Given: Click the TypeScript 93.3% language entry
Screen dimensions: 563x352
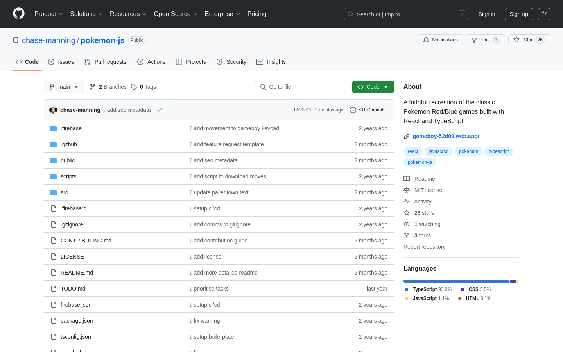Looking at the screenshot, I should point(428,289).
